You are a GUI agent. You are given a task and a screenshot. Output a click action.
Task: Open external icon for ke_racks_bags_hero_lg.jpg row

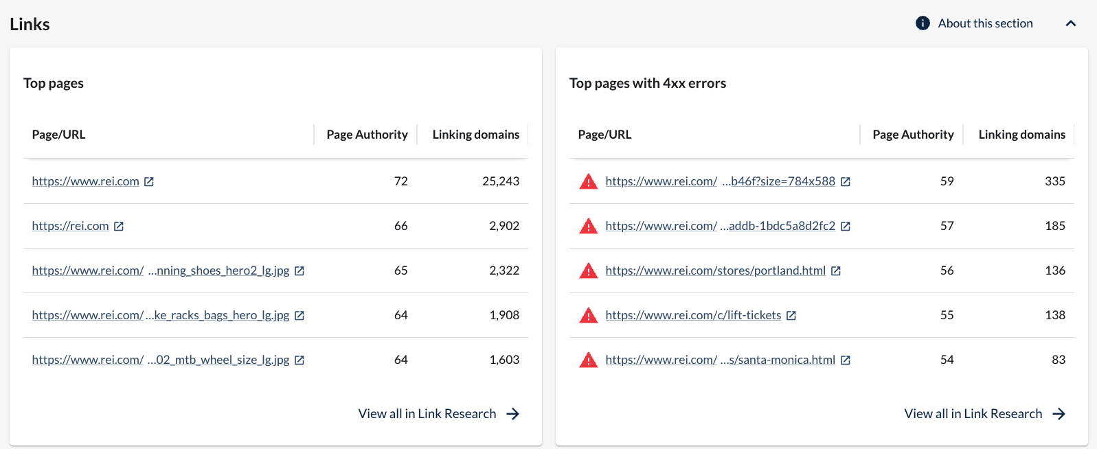coord(299,316)
